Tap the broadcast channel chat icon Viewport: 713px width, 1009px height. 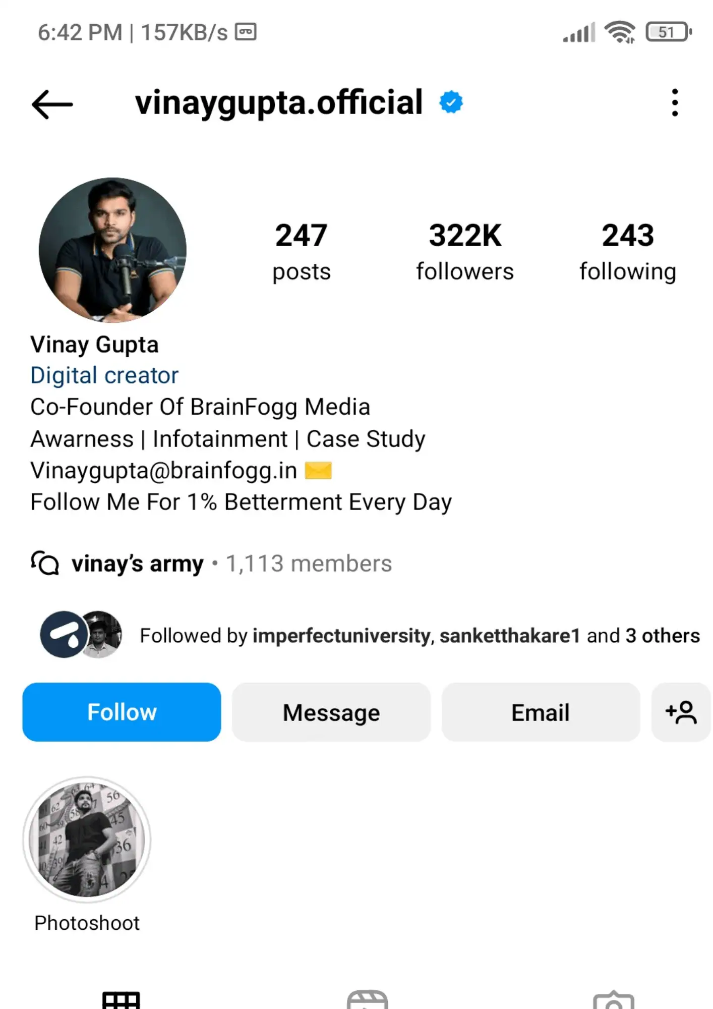tap(45, 563)
